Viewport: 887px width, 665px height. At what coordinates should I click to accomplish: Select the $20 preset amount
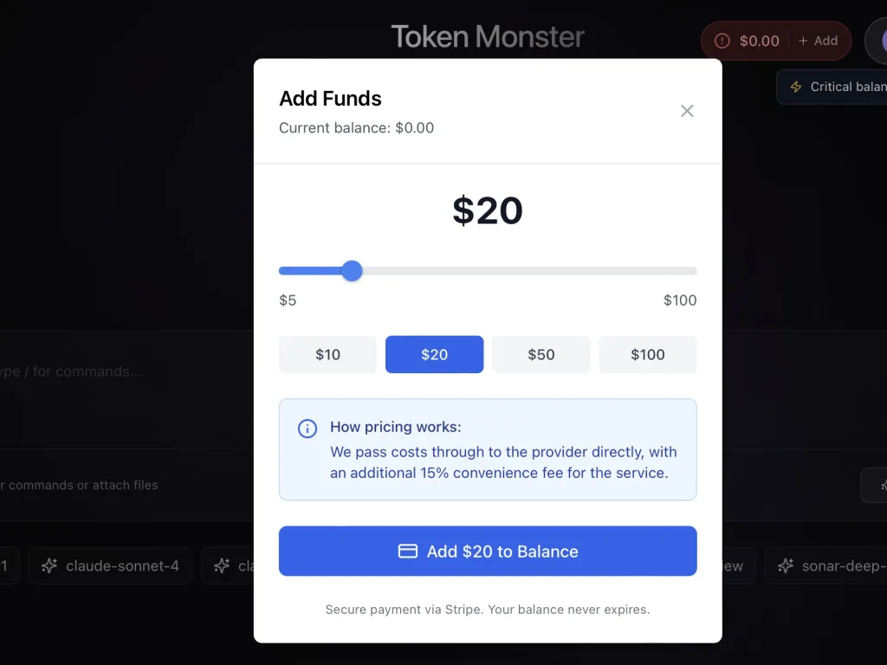pos(435,354)
